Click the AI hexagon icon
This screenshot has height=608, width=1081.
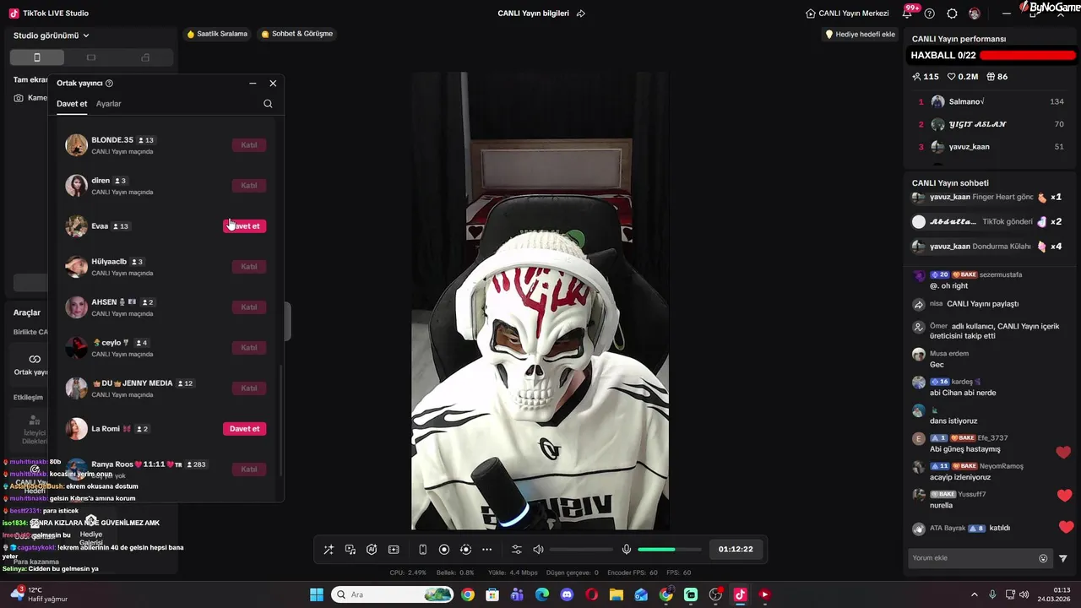coord(372,550)
